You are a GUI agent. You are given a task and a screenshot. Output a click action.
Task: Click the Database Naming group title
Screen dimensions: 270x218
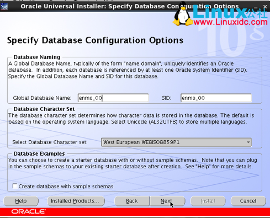point(37,57)
